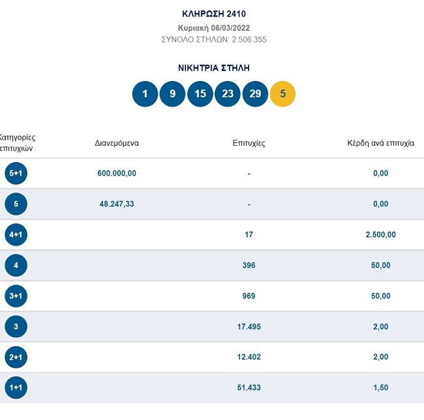This screenshot has width=424, height=420.
Task: Click the Κέρδη ανά επιτυχία column header
Action: coord(380,143)
